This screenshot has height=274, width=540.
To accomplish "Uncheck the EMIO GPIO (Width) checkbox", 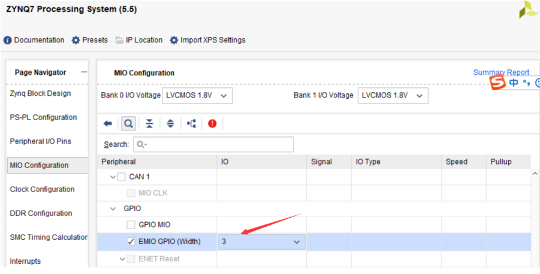I will point(131,242).
